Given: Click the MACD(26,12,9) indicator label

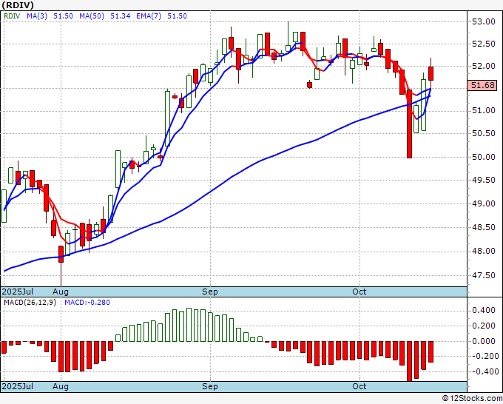Looking at the screenshot, I should (x=30, y=303).
